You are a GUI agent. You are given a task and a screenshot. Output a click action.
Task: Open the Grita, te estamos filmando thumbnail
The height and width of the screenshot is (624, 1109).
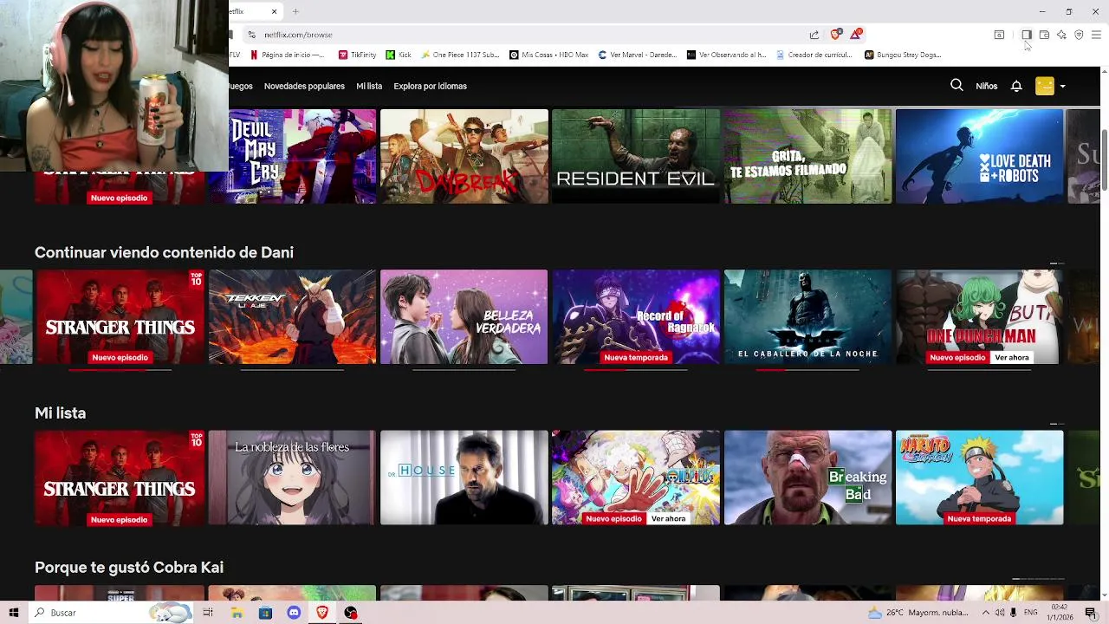(x=807, y=156)
